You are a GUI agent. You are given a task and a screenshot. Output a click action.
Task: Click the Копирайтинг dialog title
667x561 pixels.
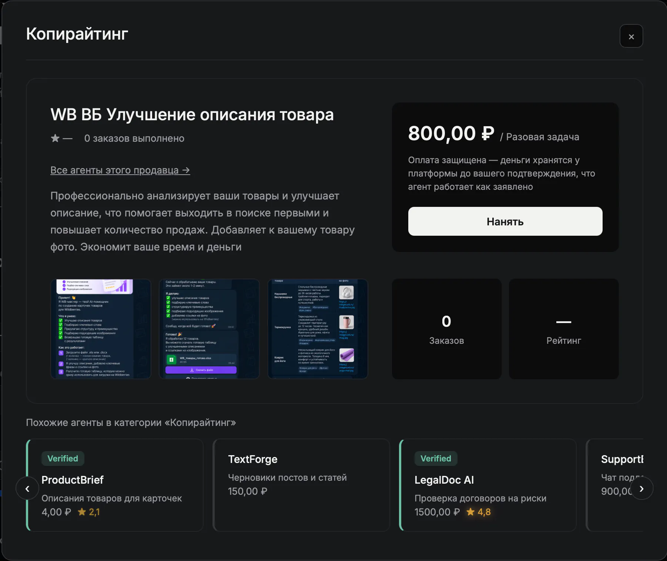point(77,34)
